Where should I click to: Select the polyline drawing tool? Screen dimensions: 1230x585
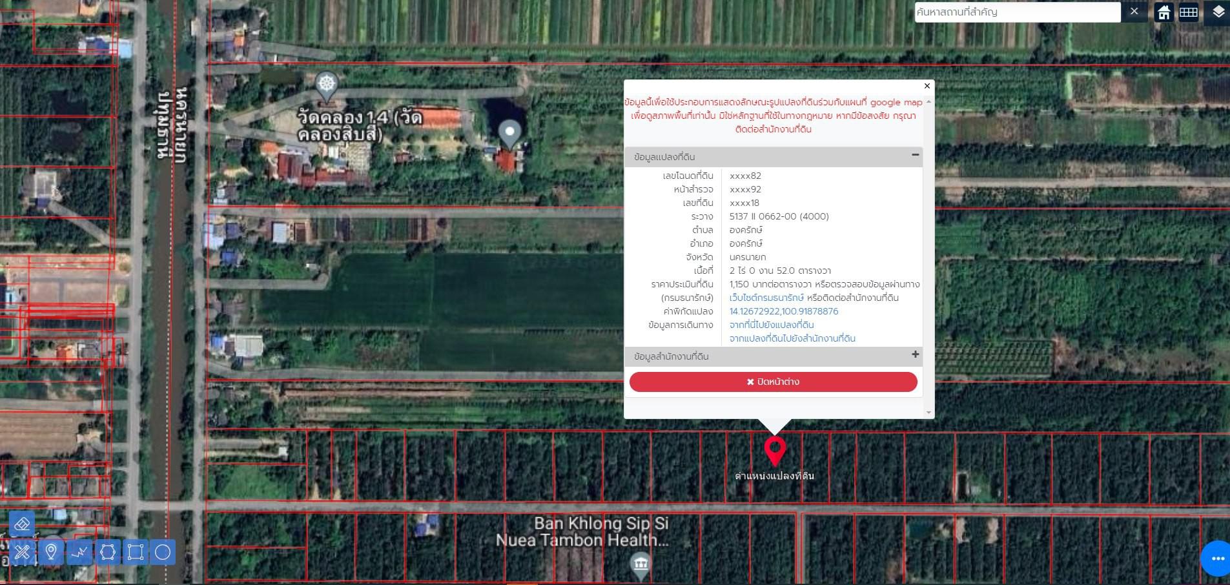tap(79, 552)
